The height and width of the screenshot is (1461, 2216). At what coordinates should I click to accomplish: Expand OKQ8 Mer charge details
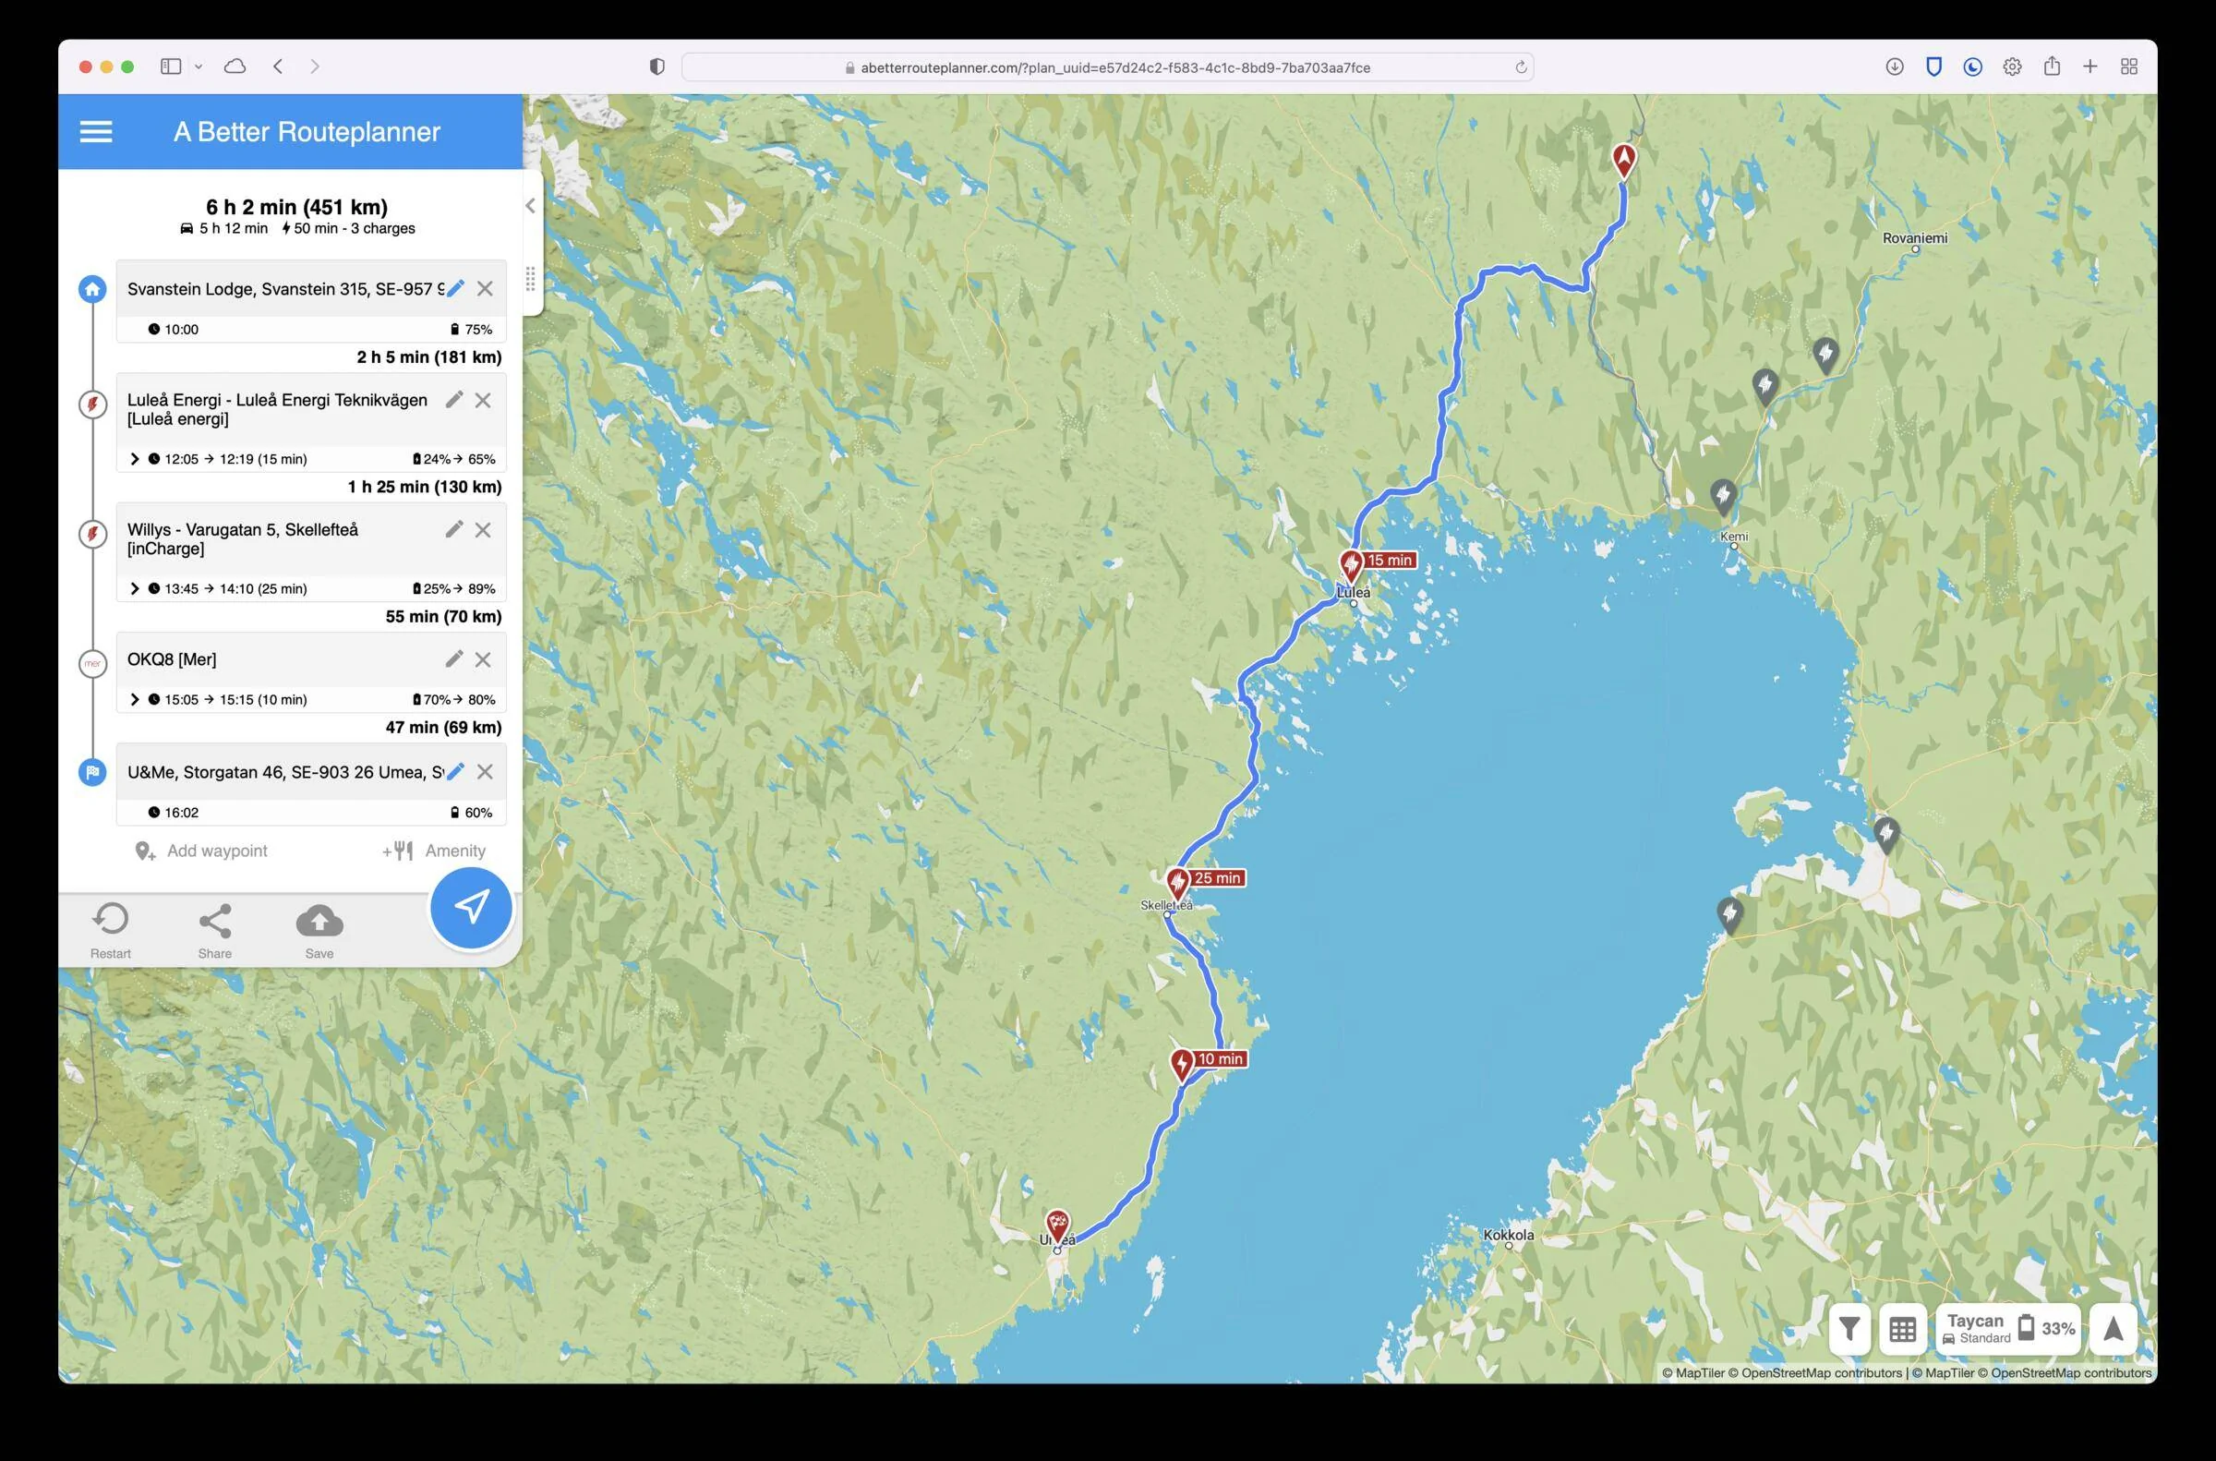[135, 699]
